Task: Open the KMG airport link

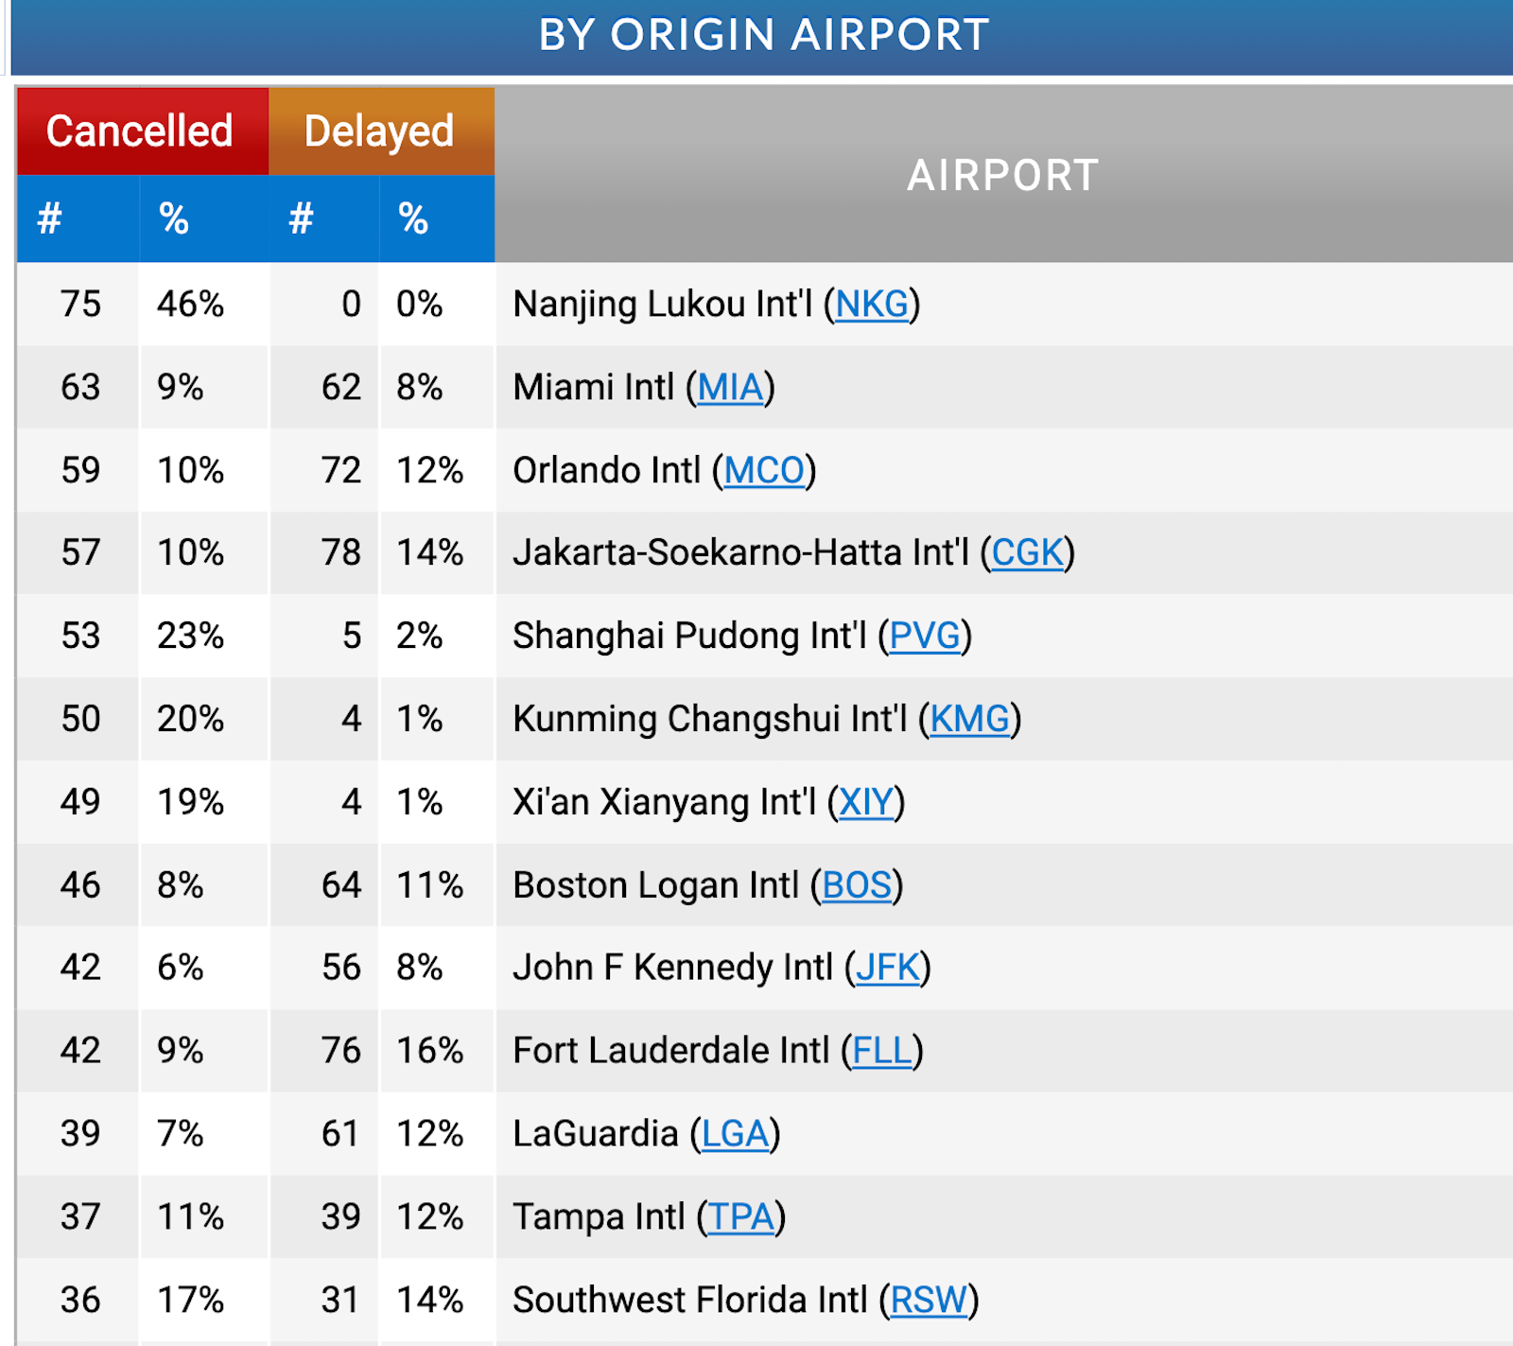Action: (x=970, y=719)
